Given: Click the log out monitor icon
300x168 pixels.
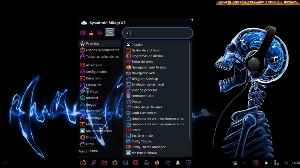Looking at the screenshot, I should coord(110,32).
